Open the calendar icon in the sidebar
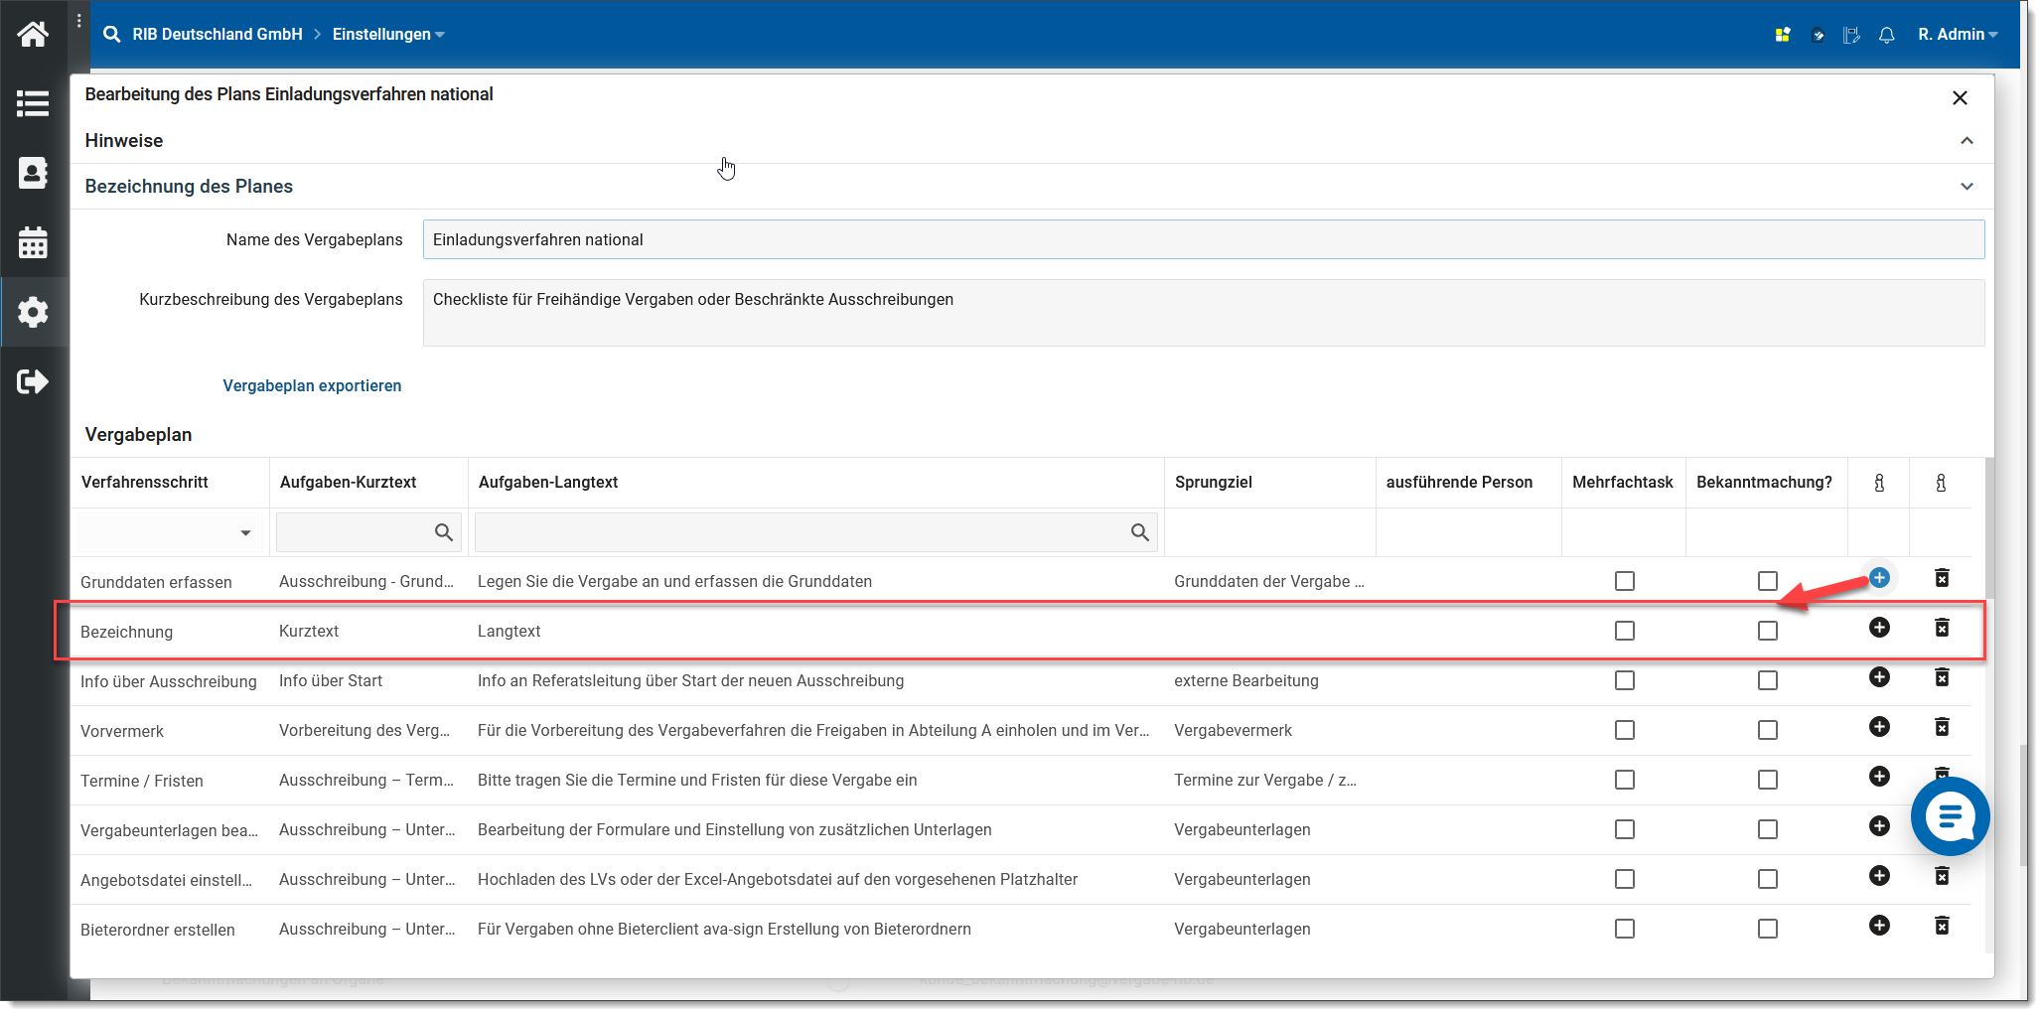Viewport: 2043px width, 1016px height. [33, 242]
